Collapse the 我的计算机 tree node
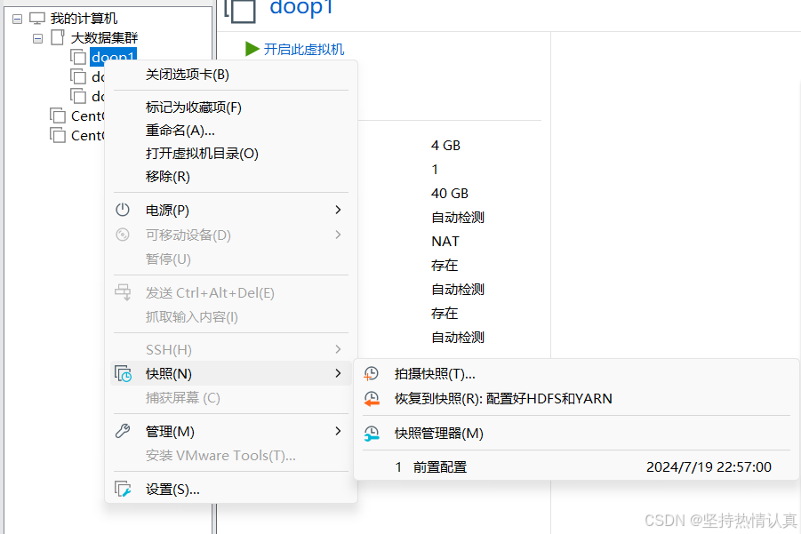The width and height of the screenshot is (801, 534). [x=18, y=19]
